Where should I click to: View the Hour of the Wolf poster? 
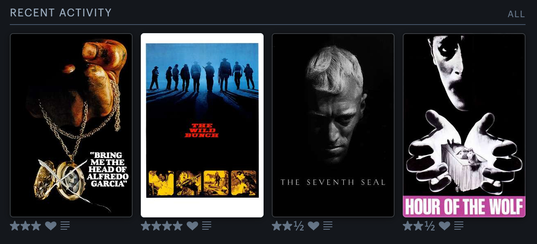click(x=464, y=125)
